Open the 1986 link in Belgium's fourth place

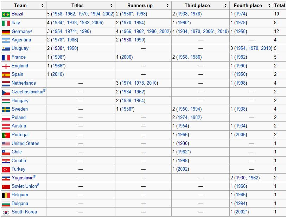click(241, 195)
